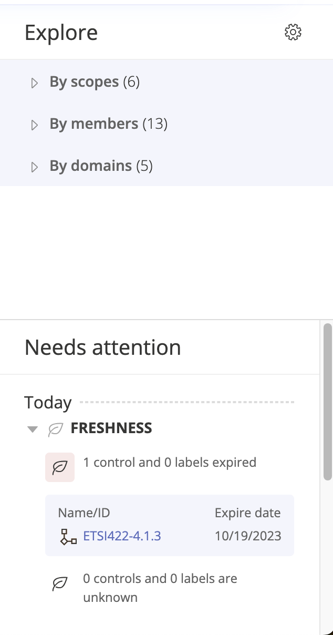The height and width of the screenshot is (635, 333).
Task: Click the leaf icon beside FRESHNESS
Action: click(56, 429)
